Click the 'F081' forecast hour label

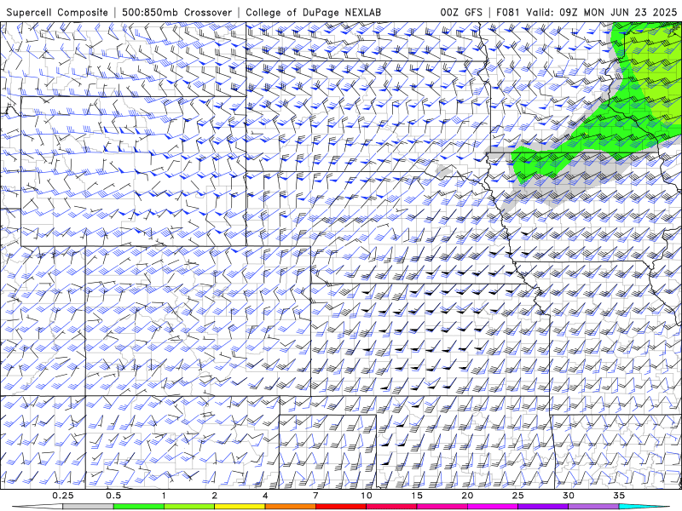pyautogui.click(x=508, y=12)
